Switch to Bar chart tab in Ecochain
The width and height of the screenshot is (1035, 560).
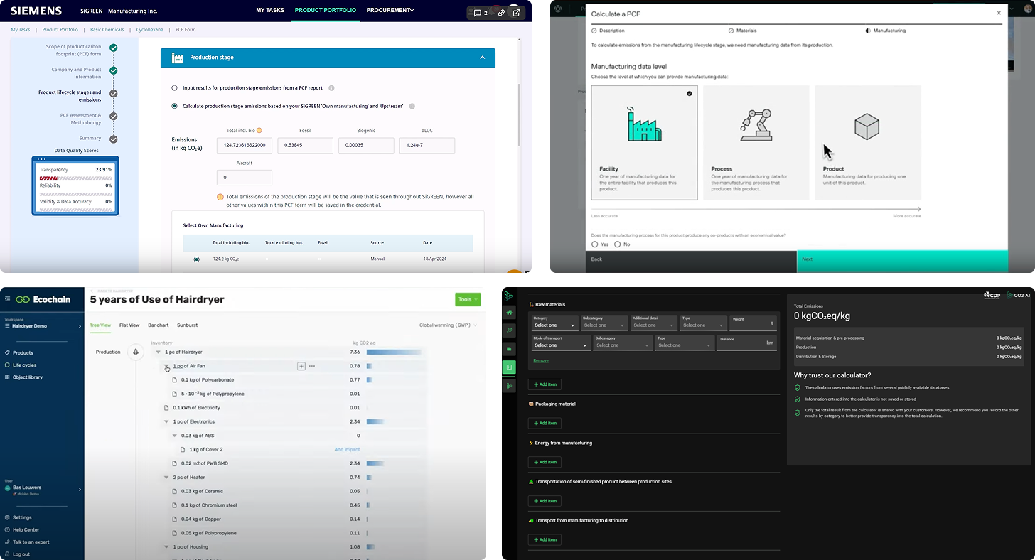158,325
